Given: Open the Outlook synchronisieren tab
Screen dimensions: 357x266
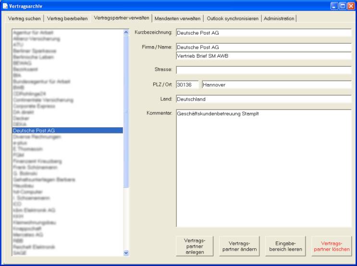Looking at the screenshot, I should pos(233,18).
